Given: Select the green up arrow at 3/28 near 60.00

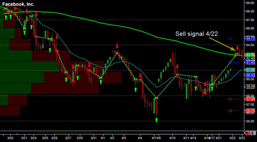Looking at the screenshot, I should pyautogui.click(x=78, y=78).
